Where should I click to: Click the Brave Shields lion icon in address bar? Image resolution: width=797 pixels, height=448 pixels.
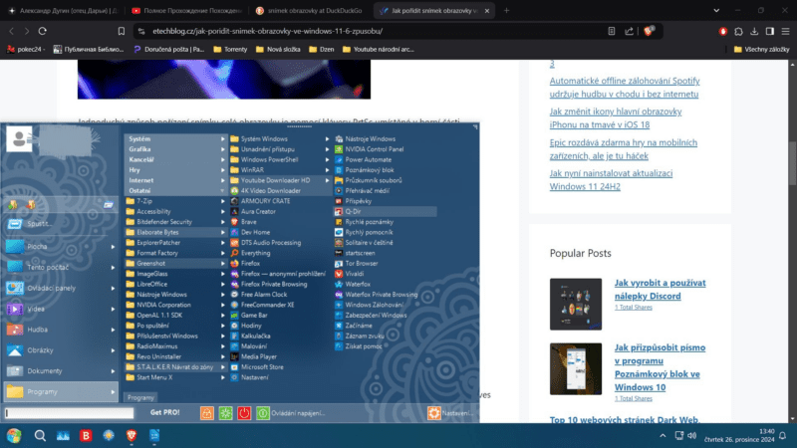[x=649, y=31]
